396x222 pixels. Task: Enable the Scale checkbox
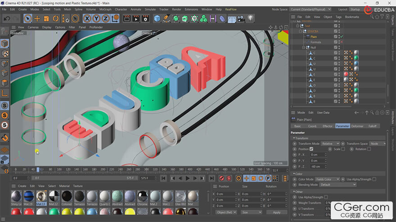coord(343,149)
